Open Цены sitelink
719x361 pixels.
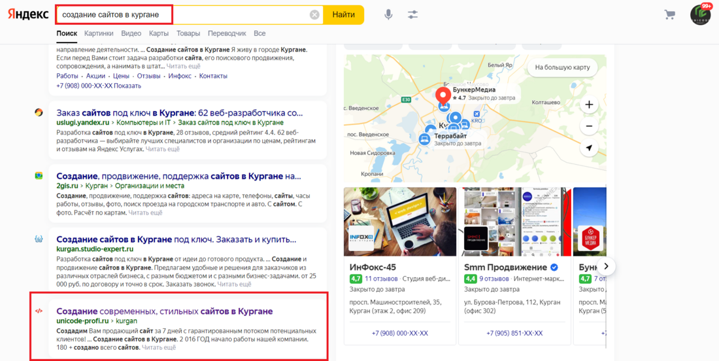pos(121,76)
